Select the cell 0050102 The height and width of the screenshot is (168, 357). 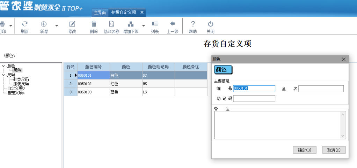(94, 84)
